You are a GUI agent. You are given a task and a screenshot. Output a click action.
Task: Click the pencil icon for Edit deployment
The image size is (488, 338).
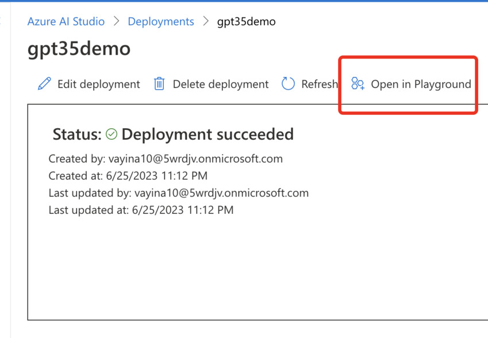pyautogui.click(x=44, y=84)
